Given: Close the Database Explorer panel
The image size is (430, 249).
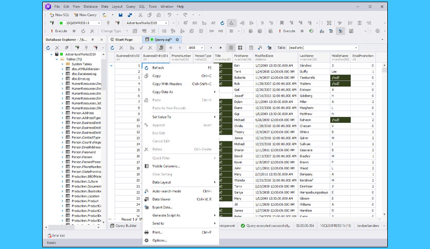Looking at the screenshot, I should click(101, 40).
